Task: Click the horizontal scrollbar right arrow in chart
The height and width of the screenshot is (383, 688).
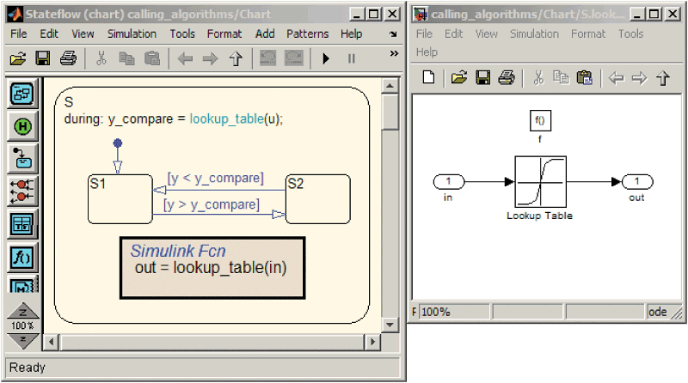Action: point(372,343)
